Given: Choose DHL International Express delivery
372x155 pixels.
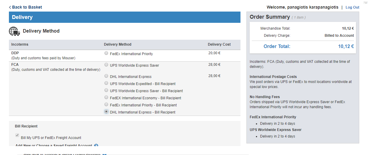Looking at the screenshot, I should tap(106, 76).
